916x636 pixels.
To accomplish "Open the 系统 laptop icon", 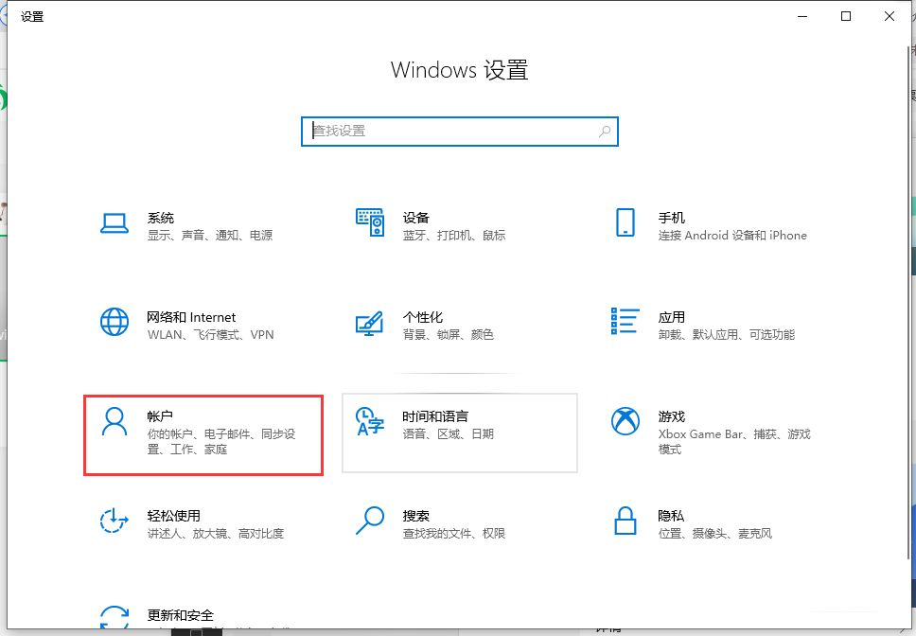I will [x=114, y=223].
